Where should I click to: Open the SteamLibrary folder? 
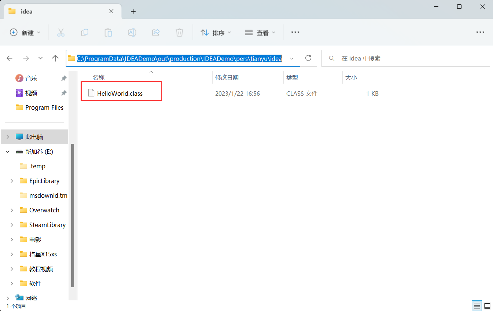48,225
